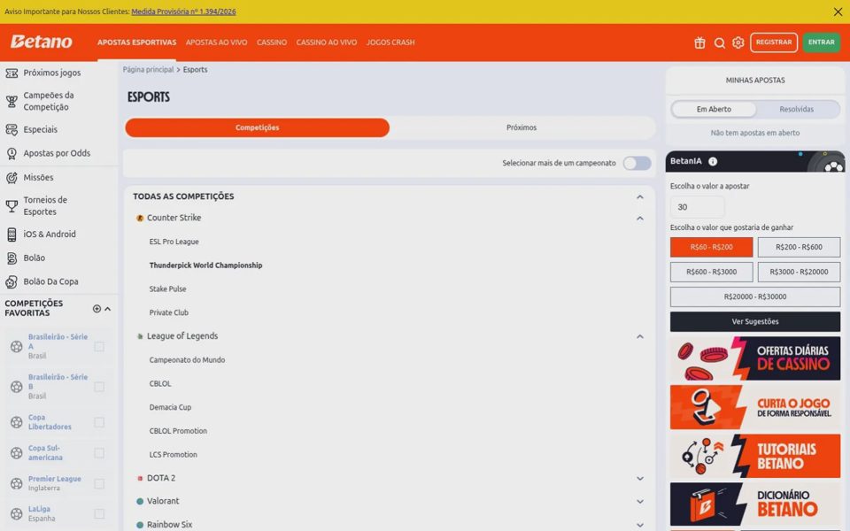This screenshot has height=531, width=850.
Task: Click the BetanIA info icon
Action: 713,161
